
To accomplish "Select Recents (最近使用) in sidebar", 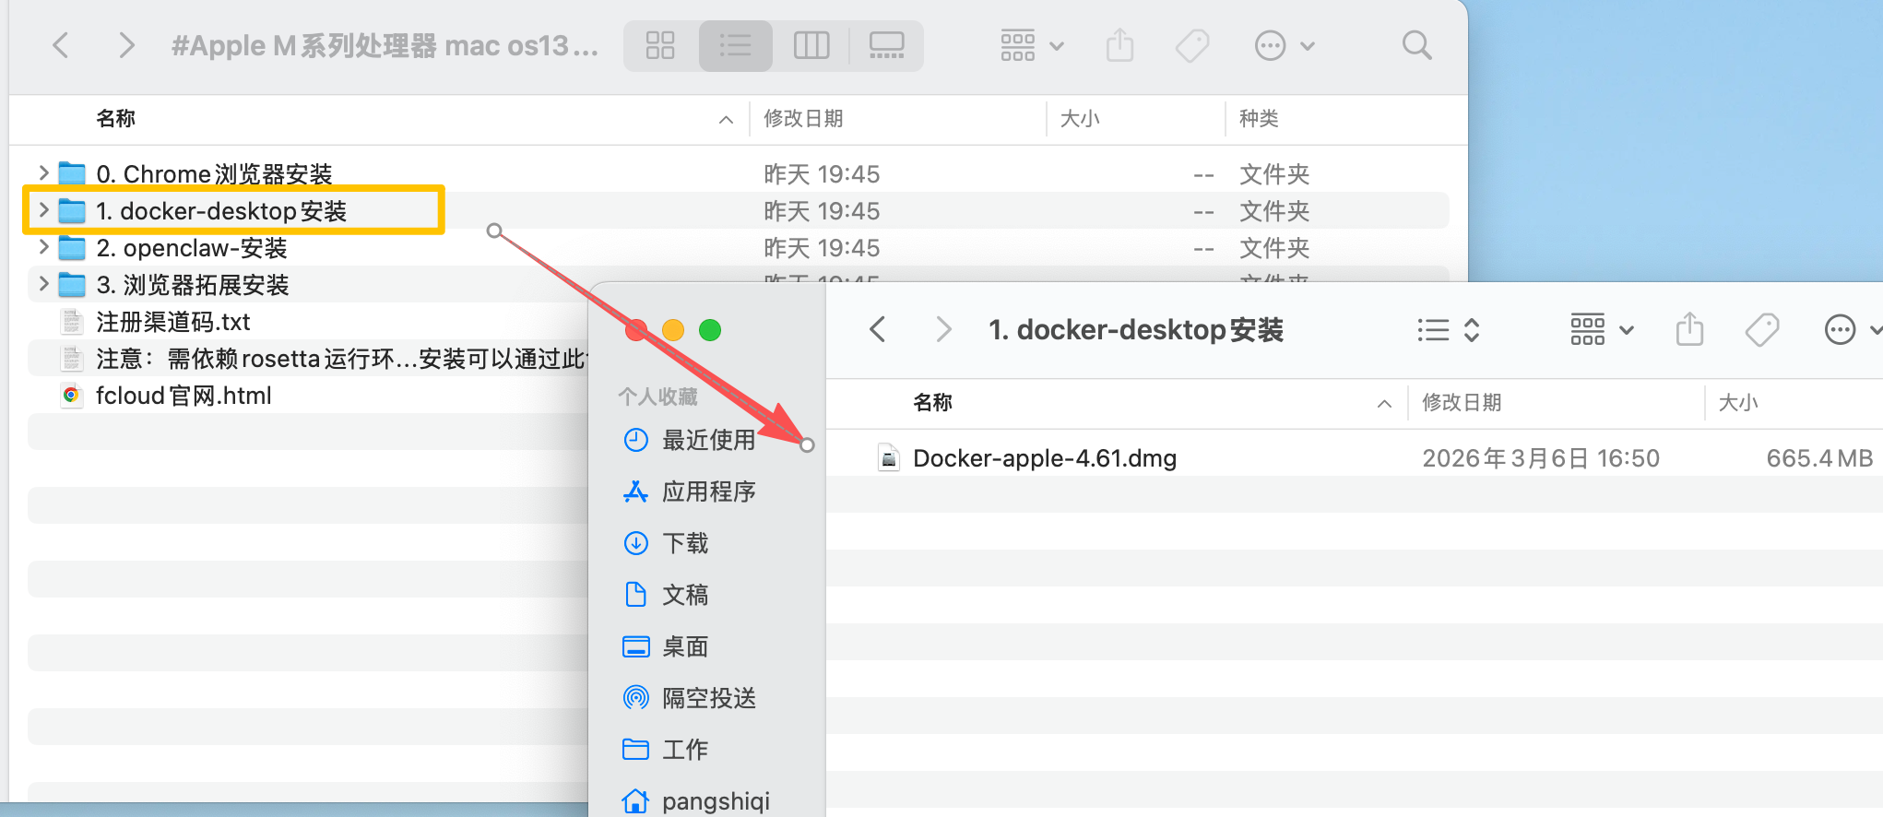I will (x=708, y=440).
